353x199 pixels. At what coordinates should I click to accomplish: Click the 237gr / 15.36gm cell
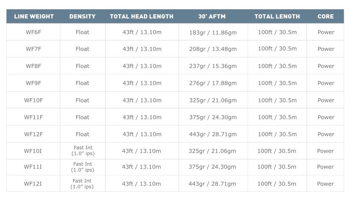pos(213,66)
